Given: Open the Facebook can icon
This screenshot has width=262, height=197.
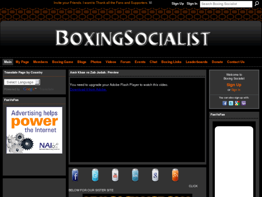Looking at the screenshot, I should 75,175.
